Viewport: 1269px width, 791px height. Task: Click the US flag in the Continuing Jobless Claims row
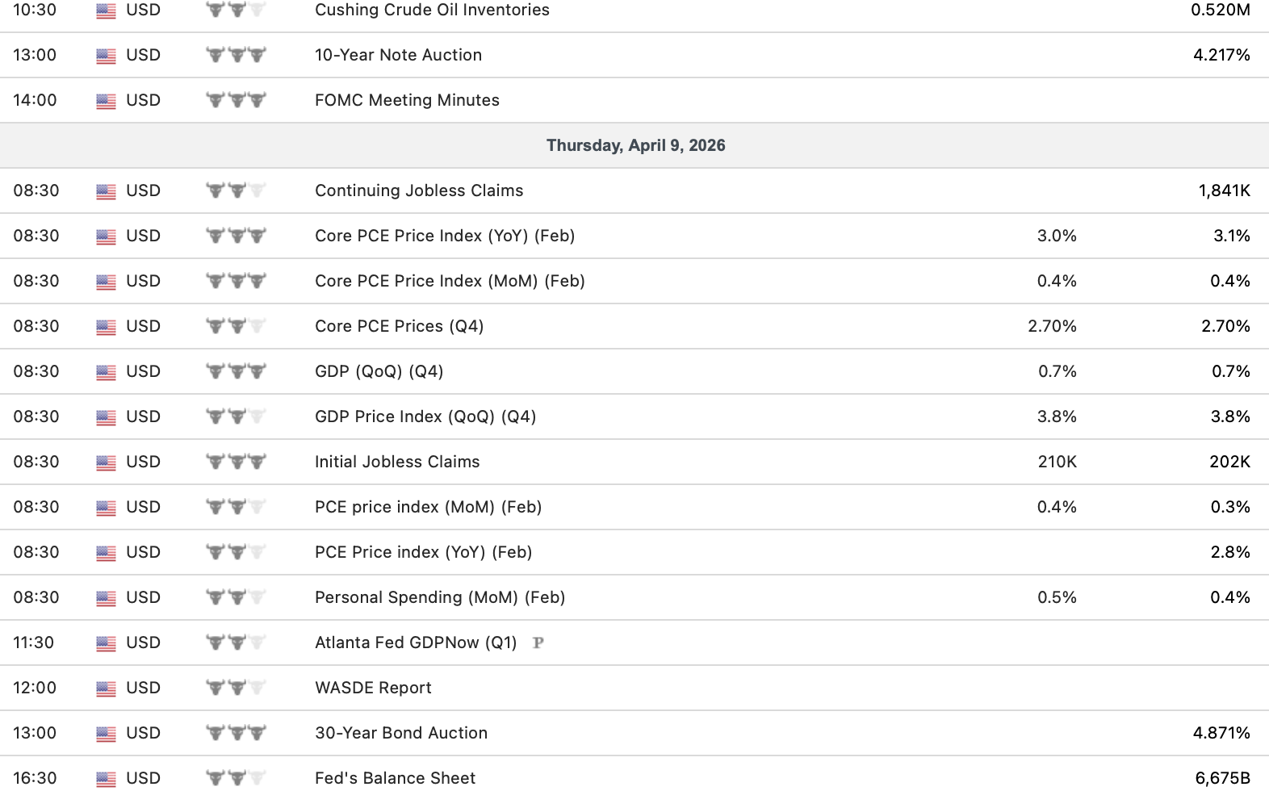click(106, 191)
